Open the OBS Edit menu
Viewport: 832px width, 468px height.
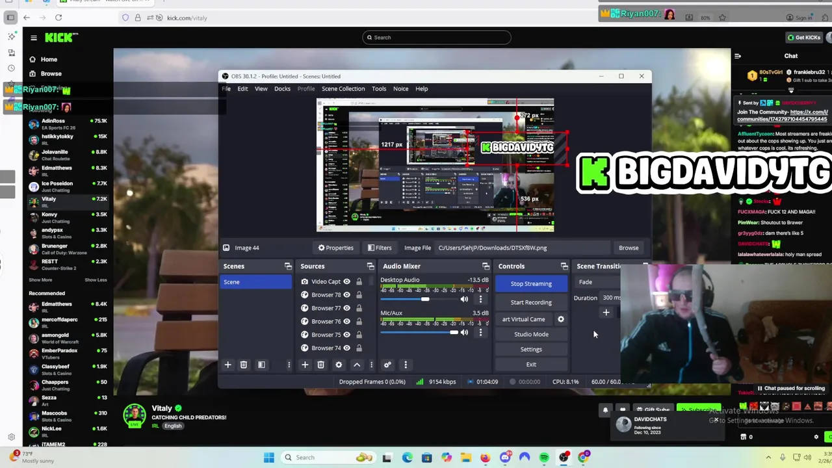click(242, 89)
